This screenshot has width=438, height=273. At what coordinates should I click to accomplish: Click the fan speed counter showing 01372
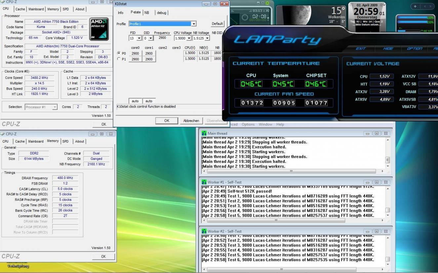[252, 103]
